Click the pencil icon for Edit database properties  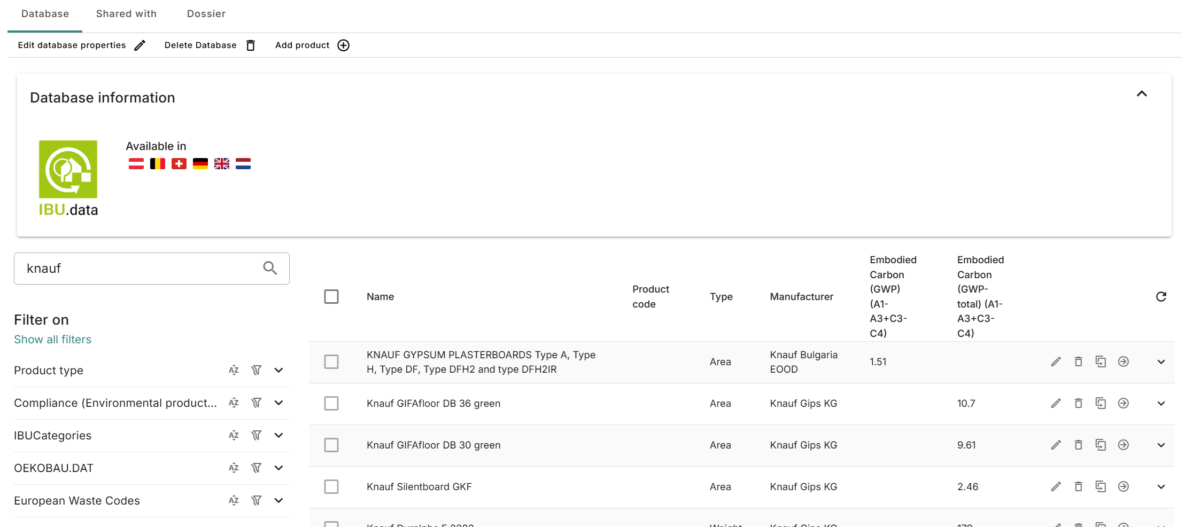[x=140, y=45]
